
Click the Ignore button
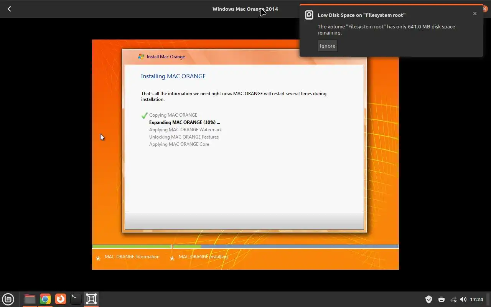click(328, 46)
